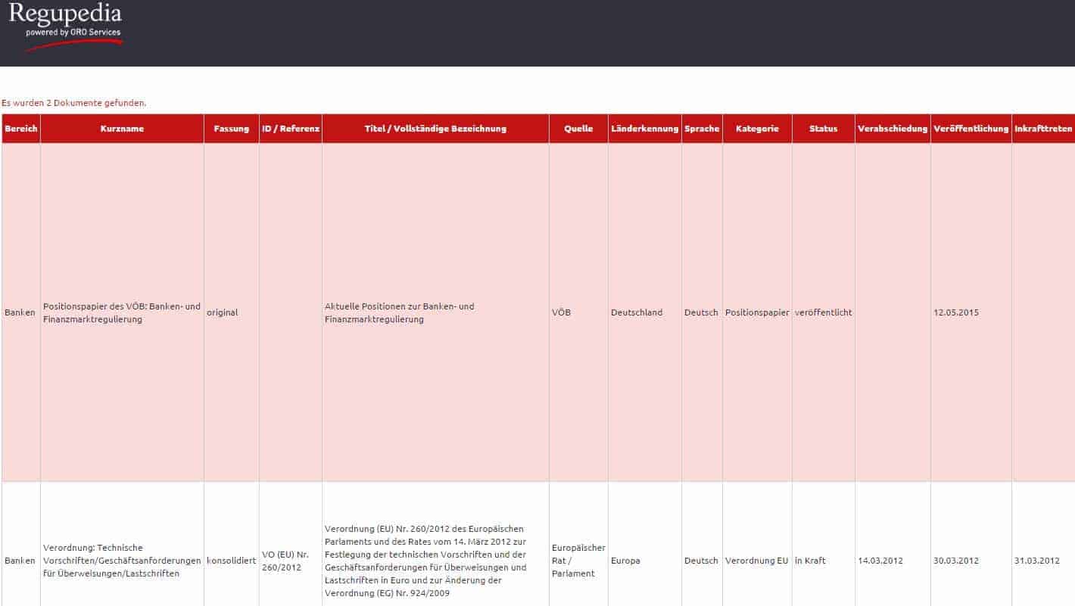Click 'original' in Fassung column
Screen dimensions: 1075x606
pyautogui.click(x=222, y=312)
